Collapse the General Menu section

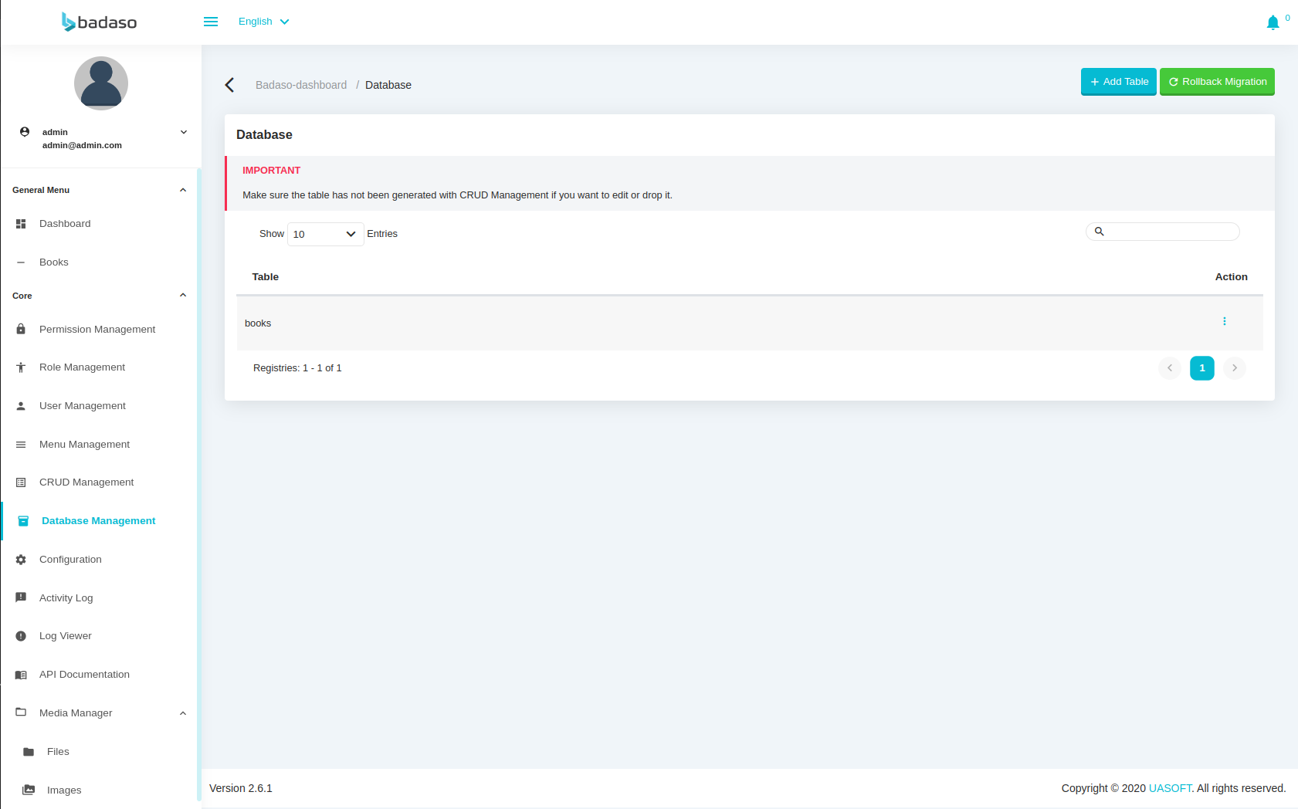[183, 190]
